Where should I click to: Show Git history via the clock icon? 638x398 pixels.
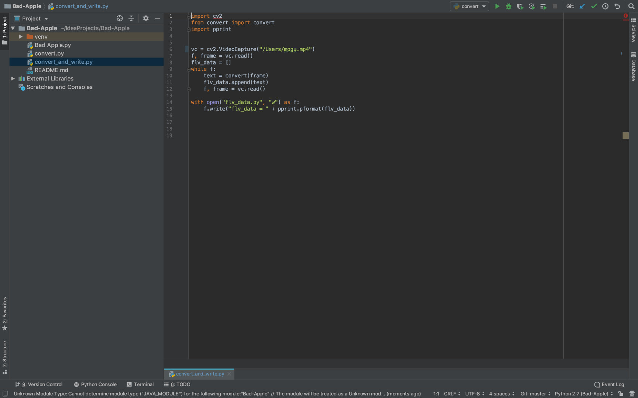tap(605, 6)
